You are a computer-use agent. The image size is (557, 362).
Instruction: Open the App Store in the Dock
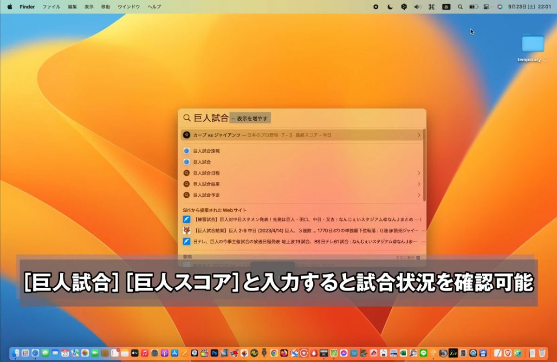pos(175,353)
